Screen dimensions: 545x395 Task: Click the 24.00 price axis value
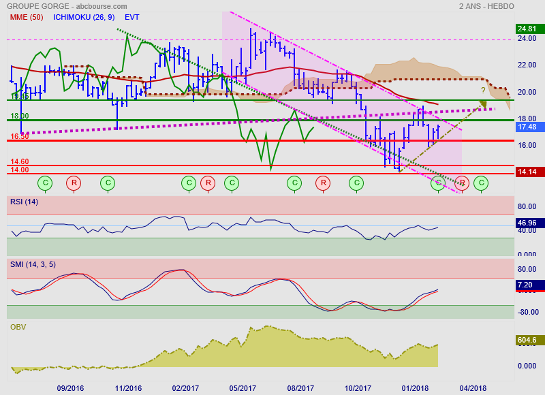pos(527,38)
